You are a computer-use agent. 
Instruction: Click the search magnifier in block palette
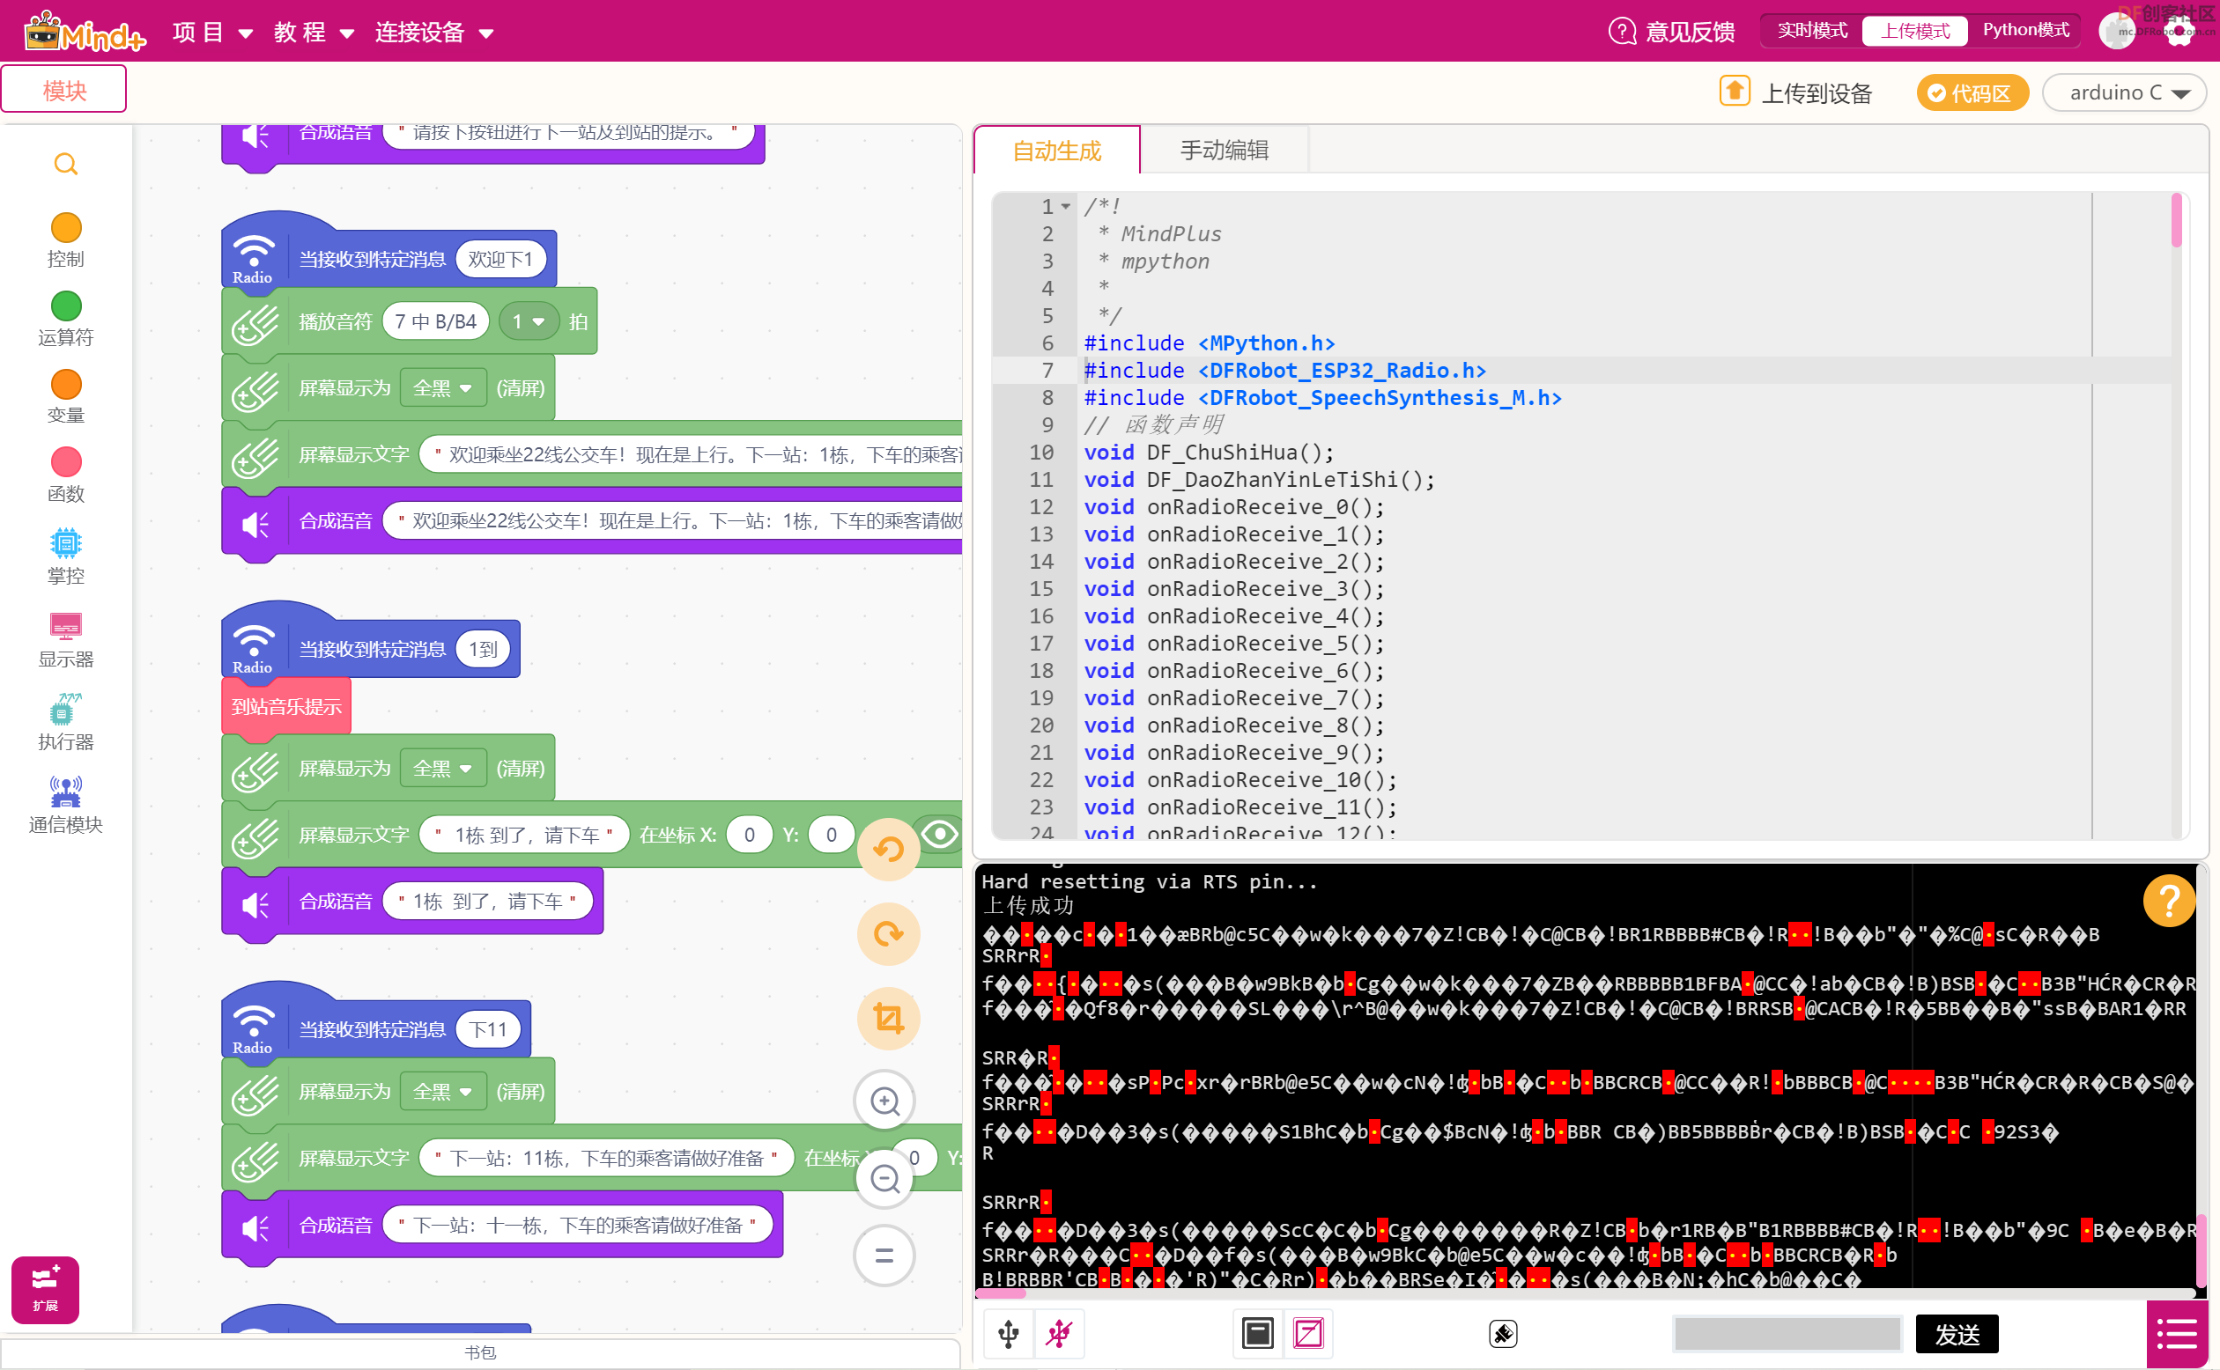(65, 164)
